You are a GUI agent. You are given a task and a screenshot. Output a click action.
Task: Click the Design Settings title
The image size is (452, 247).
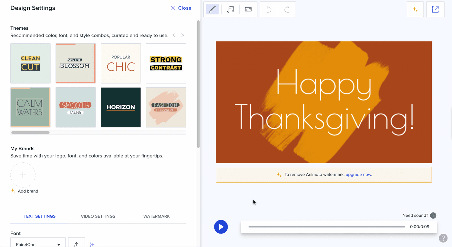[33, 8]
